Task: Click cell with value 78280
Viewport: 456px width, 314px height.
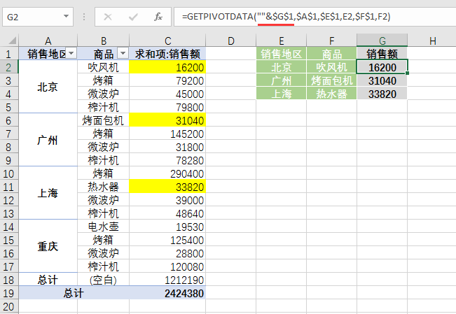Action: click(167, 160)
